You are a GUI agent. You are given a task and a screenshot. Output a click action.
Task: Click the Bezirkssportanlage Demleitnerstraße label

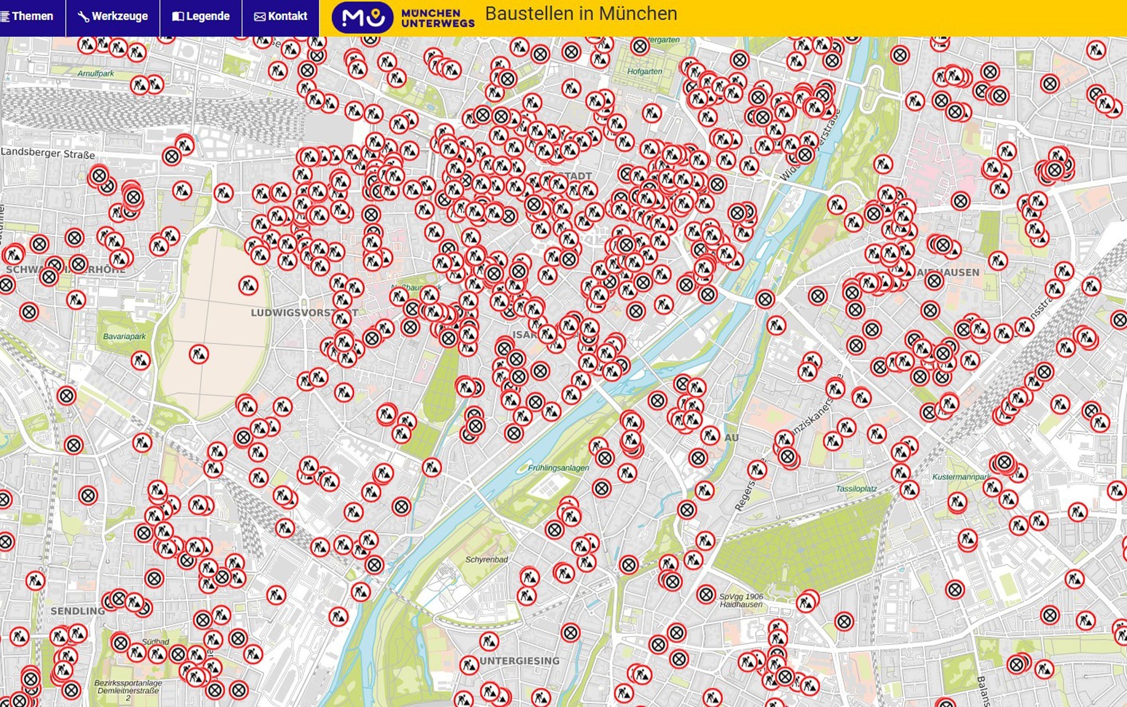[x=128, y=690]
